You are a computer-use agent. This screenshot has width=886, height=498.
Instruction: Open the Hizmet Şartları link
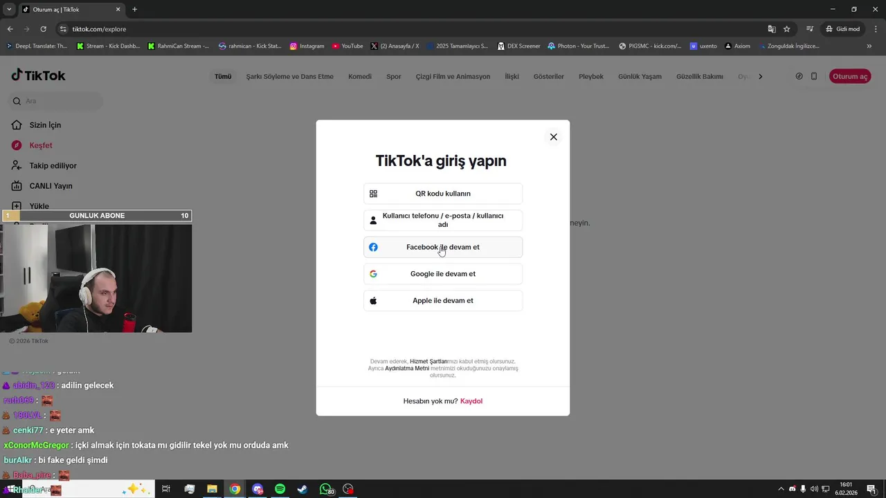tap(428, 361)
